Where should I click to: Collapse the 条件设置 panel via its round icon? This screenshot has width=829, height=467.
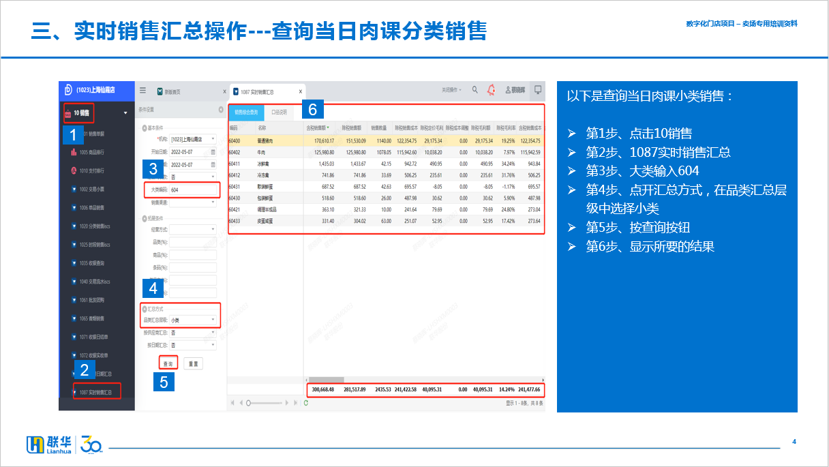pos(221,109)
